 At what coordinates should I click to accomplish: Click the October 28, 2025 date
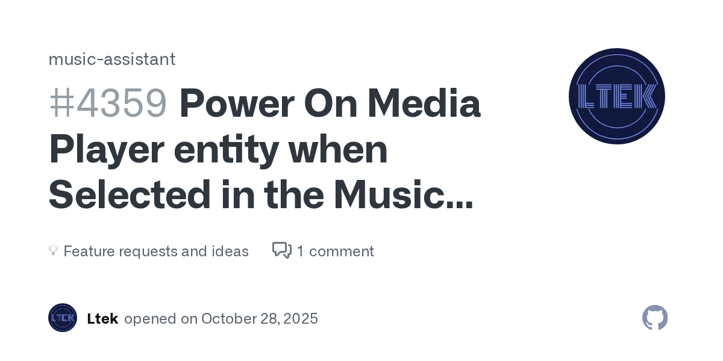pyautogui.click(x=260, y=318)
